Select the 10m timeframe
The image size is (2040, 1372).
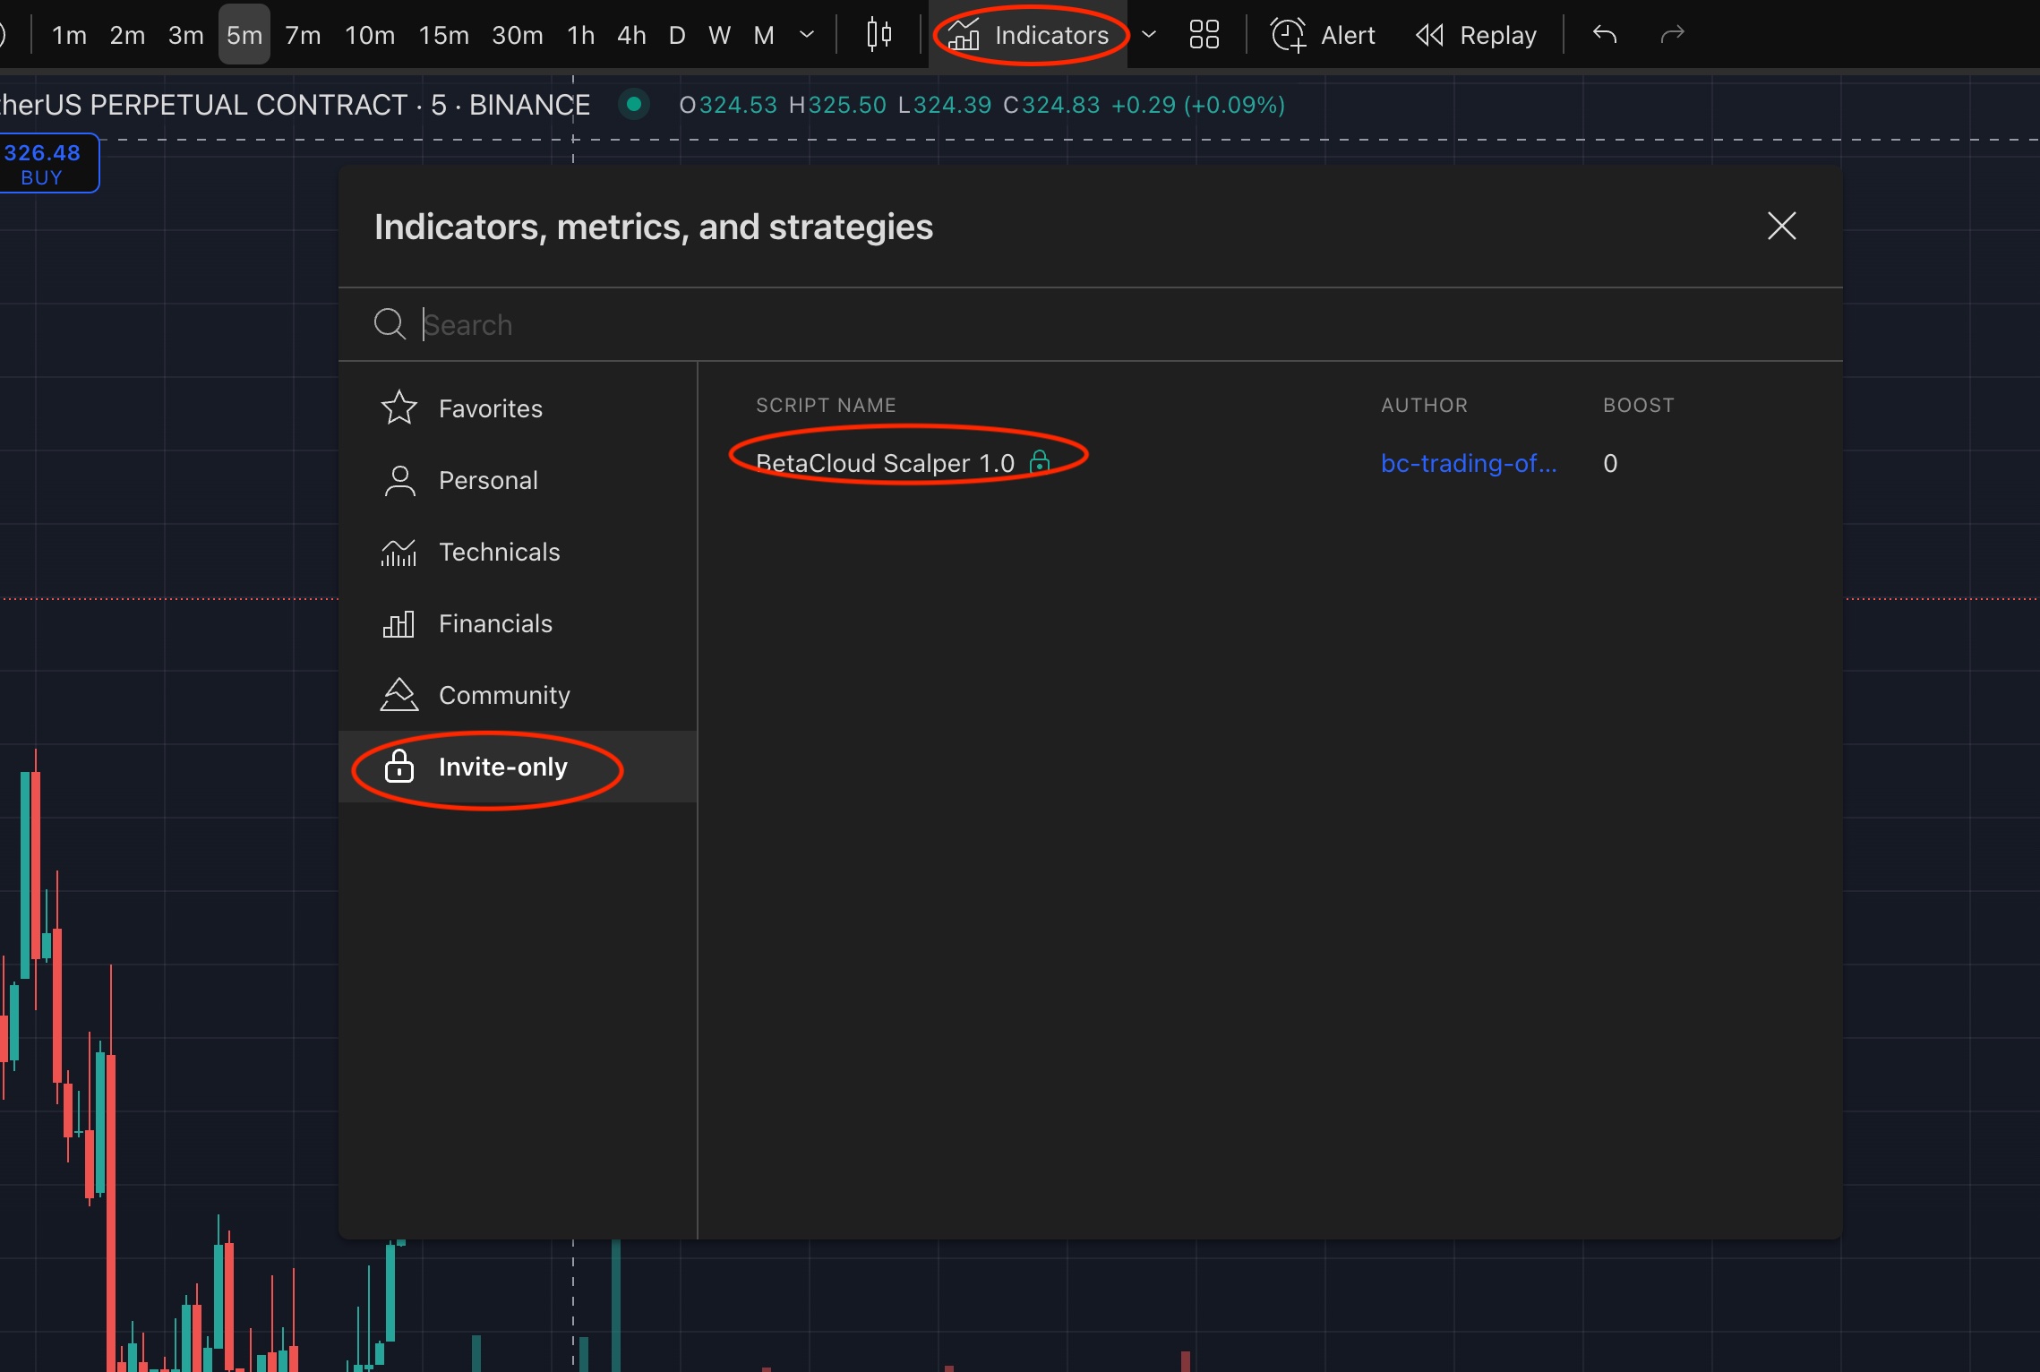click(370, 35)
